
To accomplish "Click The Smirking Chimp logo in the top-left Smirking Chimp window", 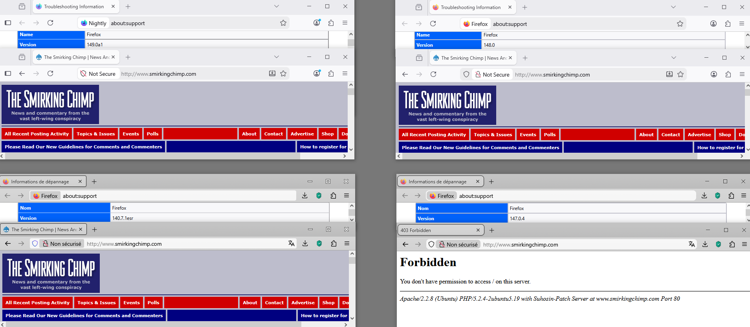I will (50, 104).
